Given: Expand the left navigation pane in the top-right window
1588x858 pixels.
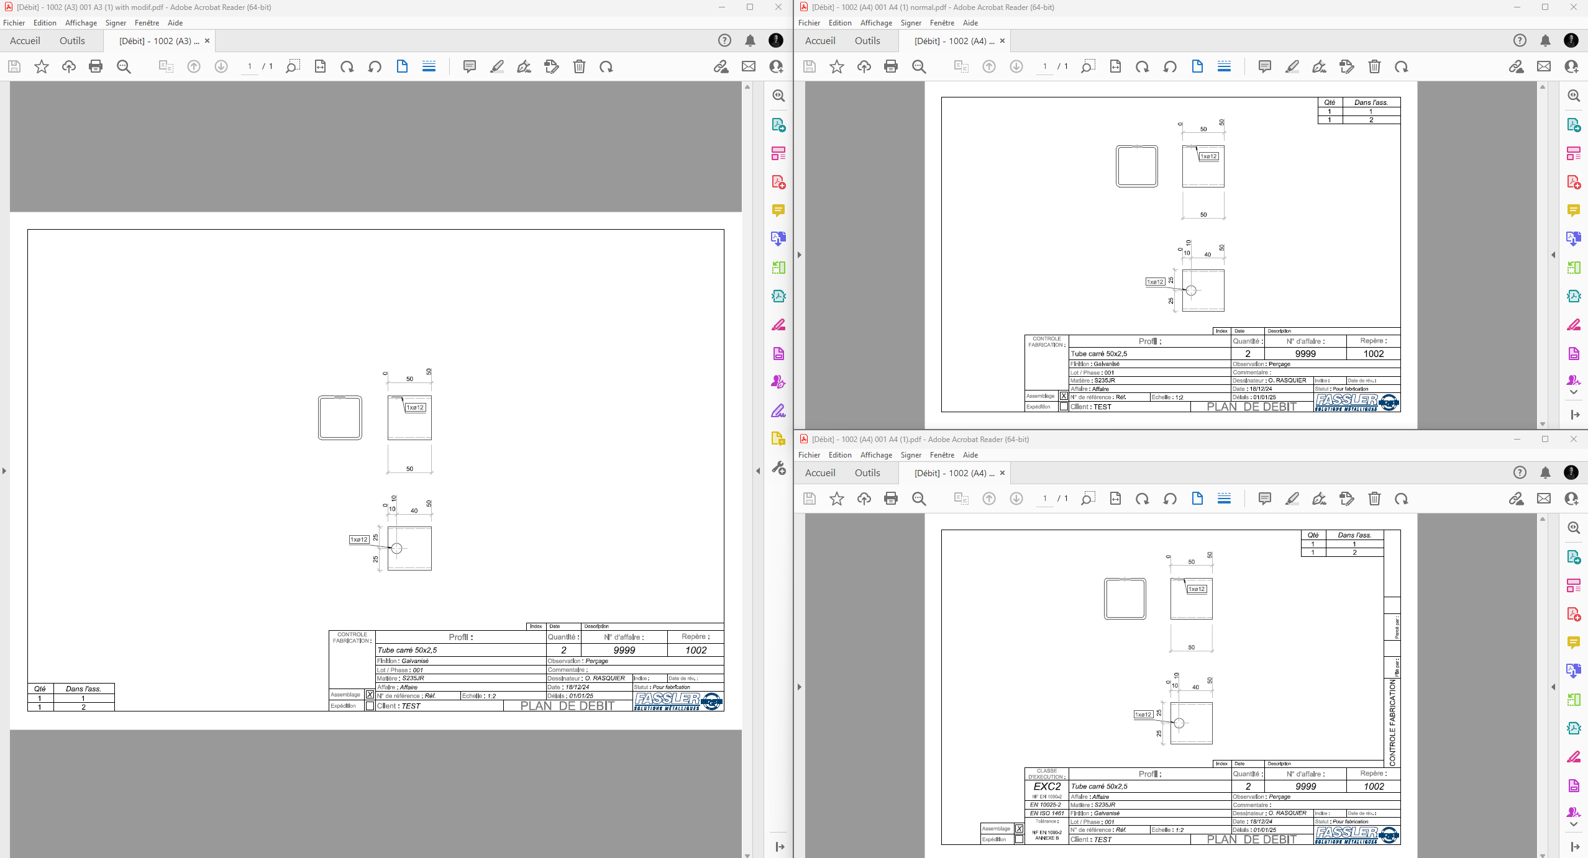Looking at the screenshot, I should coord(800,255).
